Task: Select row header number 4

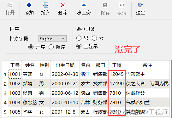Action: pyautogui.click(x=5, y=103)
